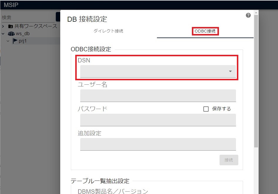Screen dimensions: 278x194
Task: Focus the 追加設定 input field
Action: coord(158,144)
